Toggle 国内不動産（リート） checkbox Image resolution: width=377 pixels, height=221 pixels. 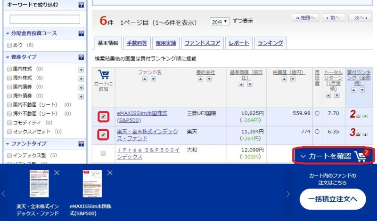(9, 105)
